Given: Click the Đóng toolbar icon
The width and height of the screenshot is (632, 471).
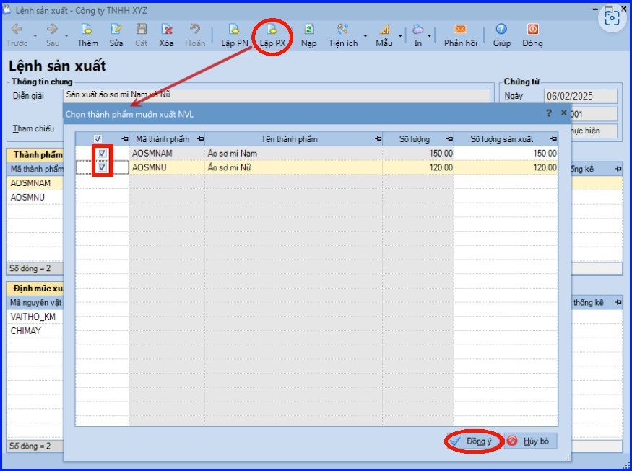Looking at the screenshot, I should click(x=532, y=30).
